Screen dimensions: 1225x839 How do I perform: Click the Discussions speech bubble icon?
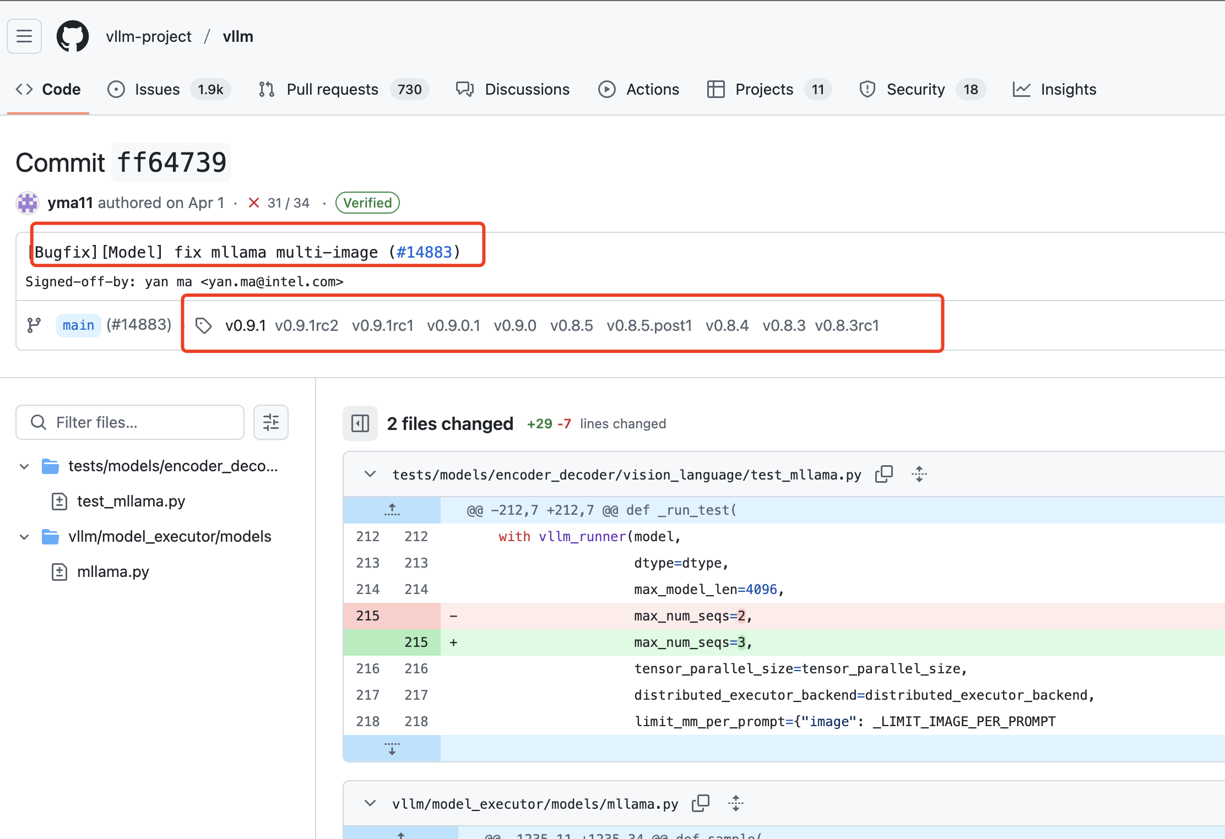point(465,89)
